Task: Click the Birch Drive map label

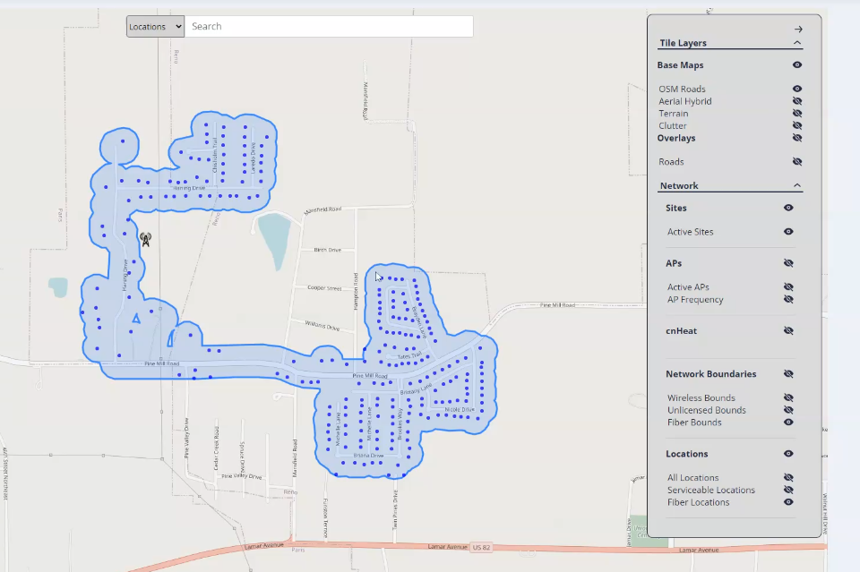Action: [328, 250]
